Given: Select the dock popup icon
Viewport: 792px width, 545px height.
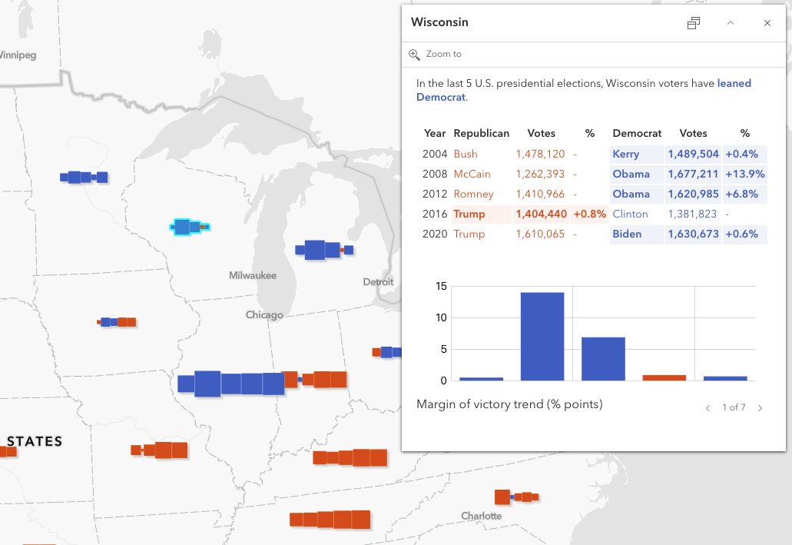Looking at the screenshot, I should 694,23.
